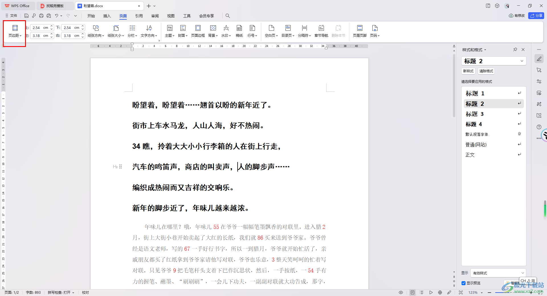Viewport: 547px width, 296px height.
Task: Click the 校对 proofread button in status bar
Action: pos(85,293)
